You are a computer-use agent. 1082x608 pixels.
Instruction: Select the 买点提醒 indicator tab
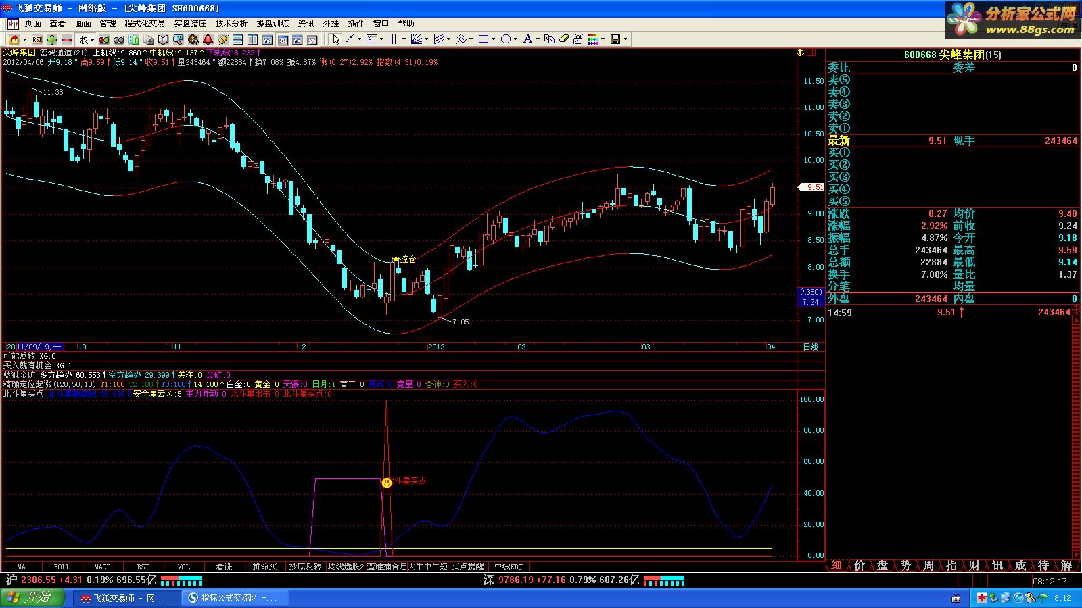468,567
